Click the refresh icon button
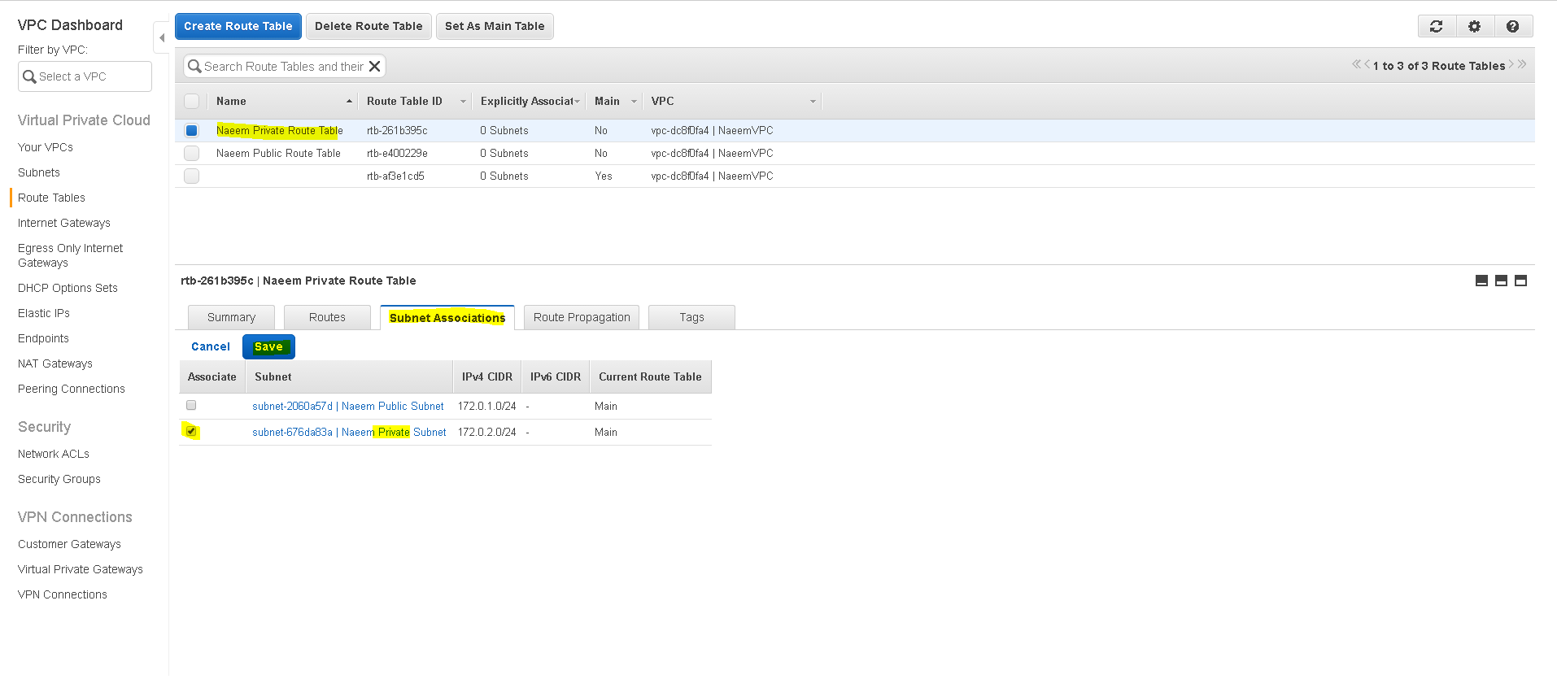Image resolution: width=1557 pixels, height=679 pixels. tap(1437, 26)
